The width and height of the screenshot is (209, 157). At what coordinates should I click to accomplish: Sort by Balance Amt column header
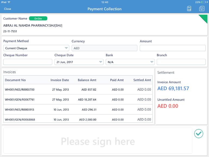point(87,80)
